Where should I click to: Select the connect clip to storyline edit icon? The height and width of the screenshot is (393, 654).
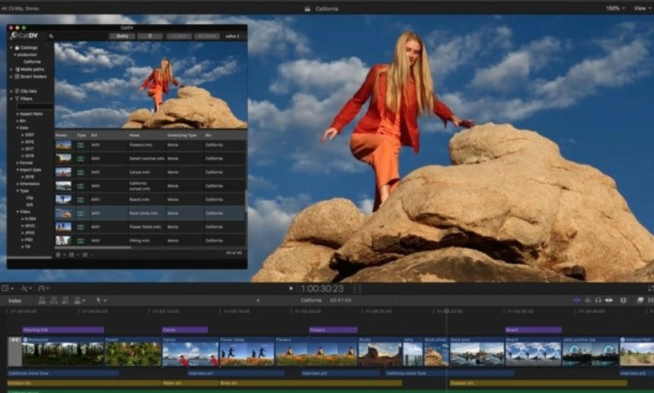pos(42,300)
